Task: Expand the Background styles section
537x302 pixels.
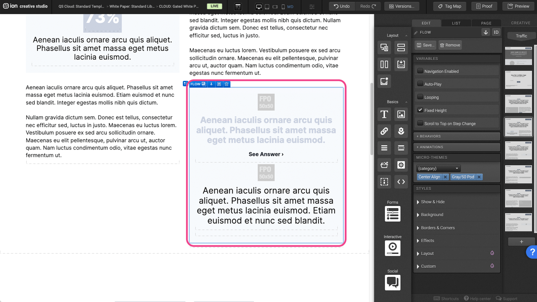Action: 432,215
